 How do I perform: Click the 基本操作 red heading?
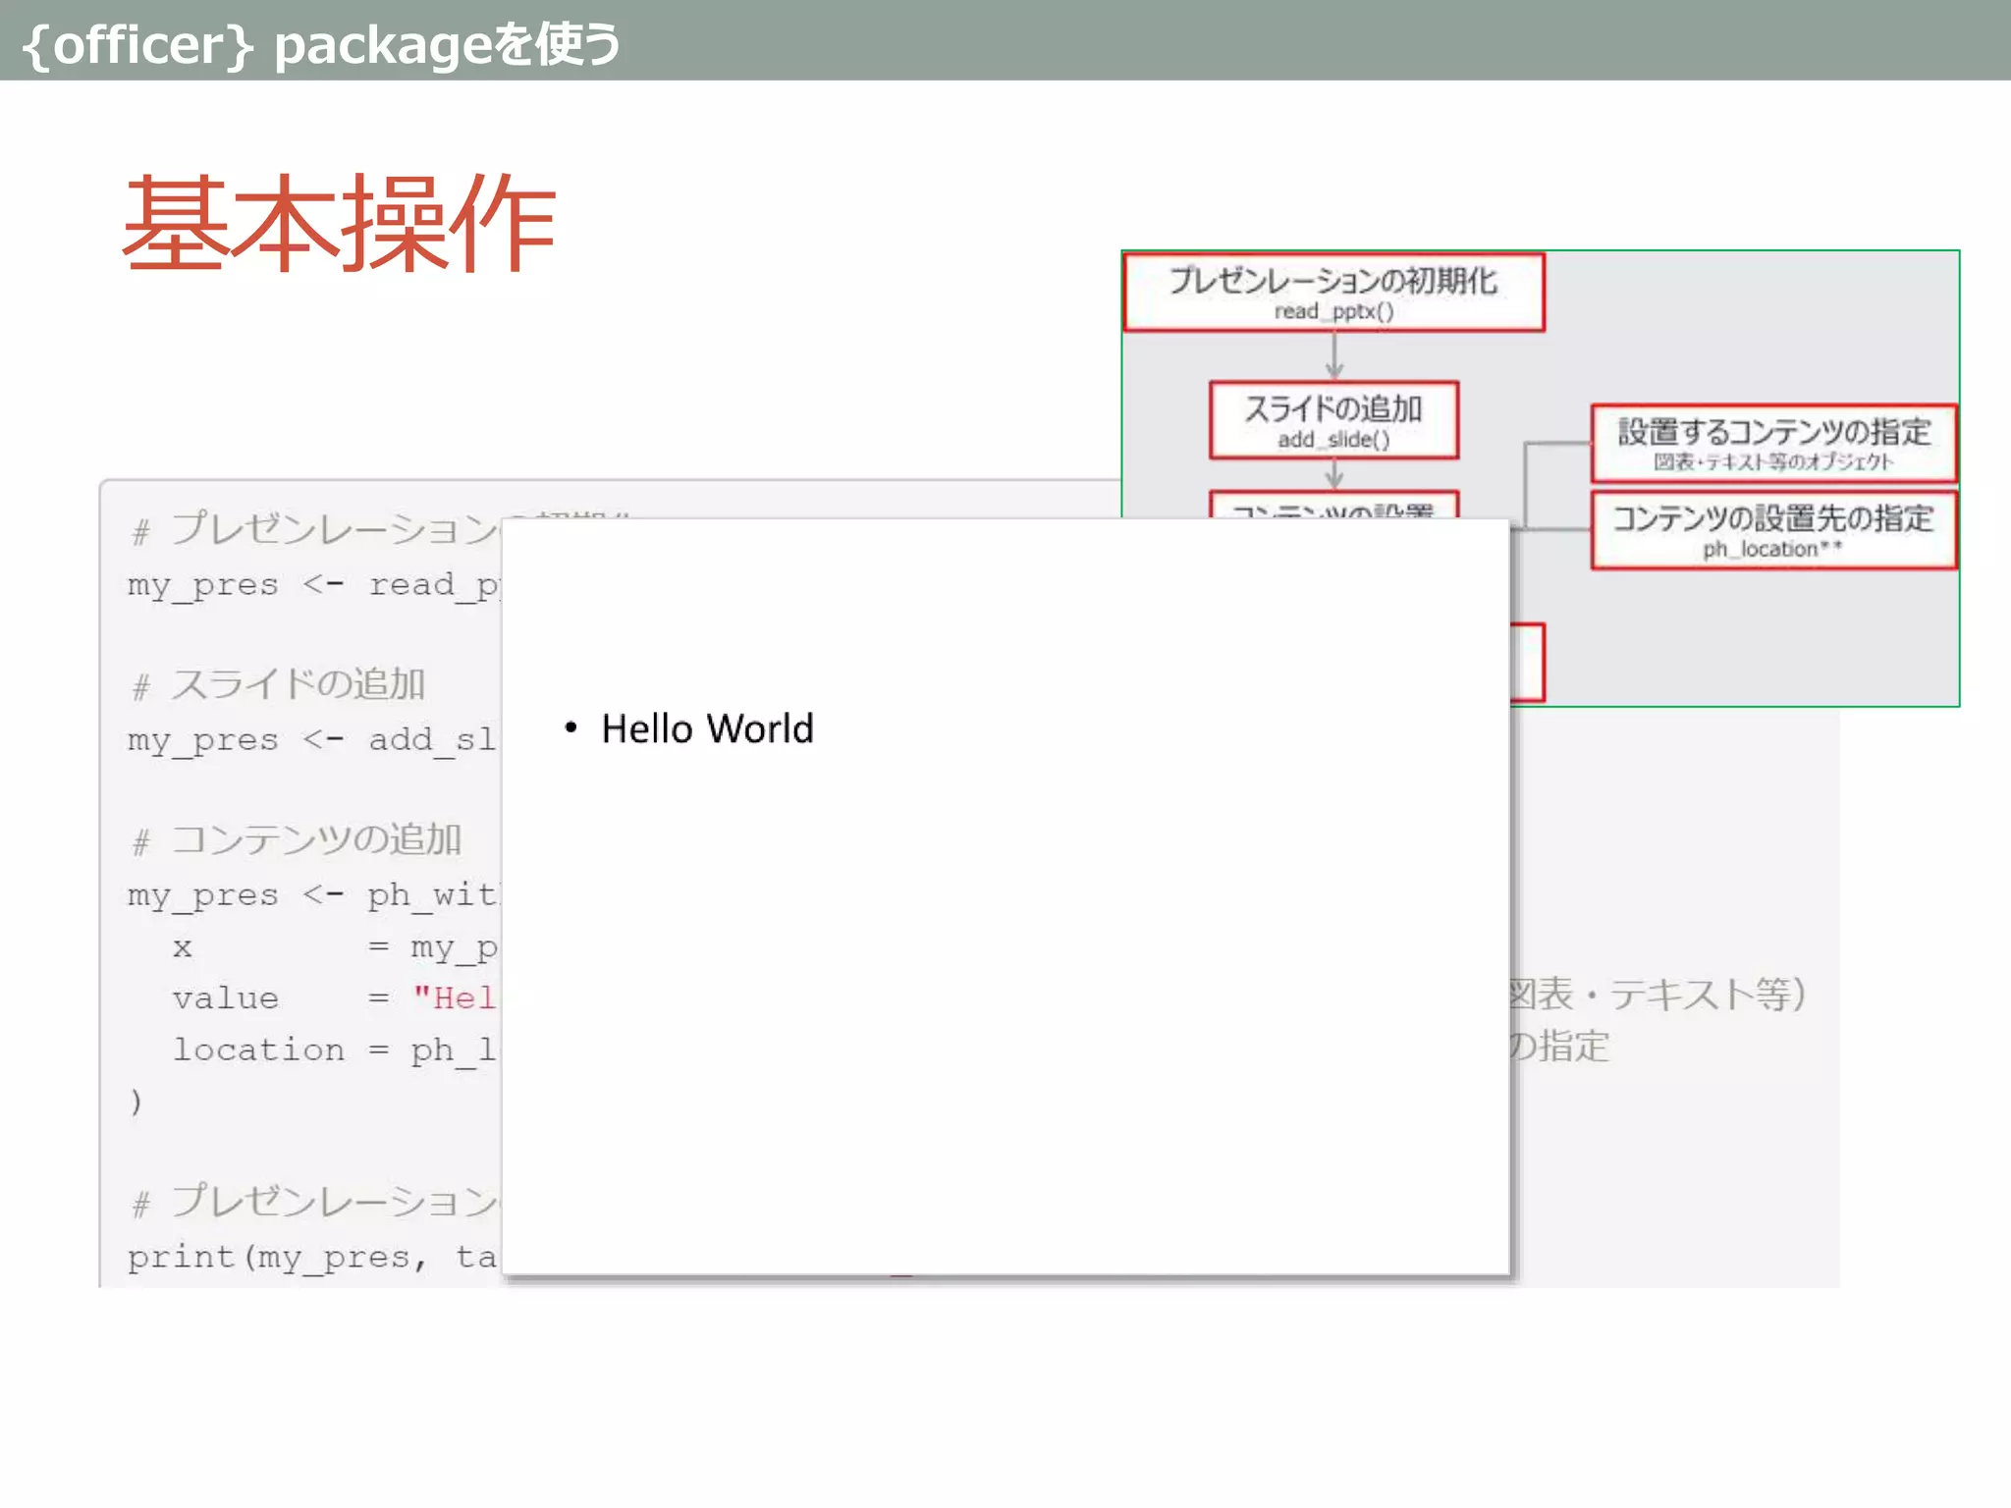click(339, 224)
